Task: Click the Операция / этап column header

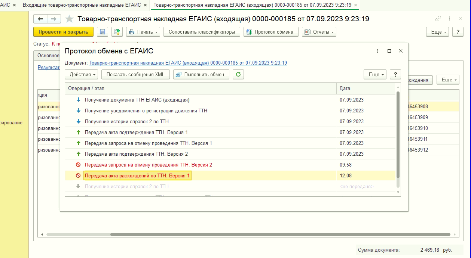Action: 201,88
